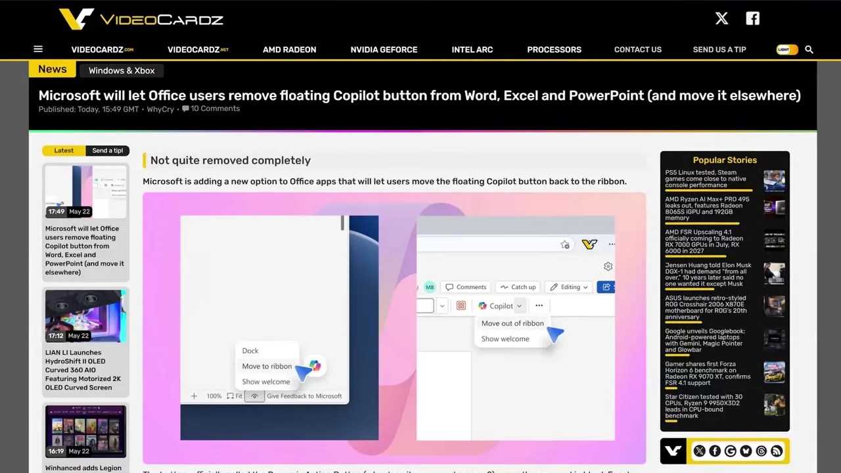
Task: Open Star Citizen tested with 30 CPUs story
Action: pos(704,406)
